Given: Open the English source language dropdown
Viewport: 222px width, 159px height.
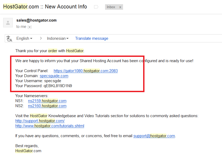Looking at the screenshot, I should (24, 38).
